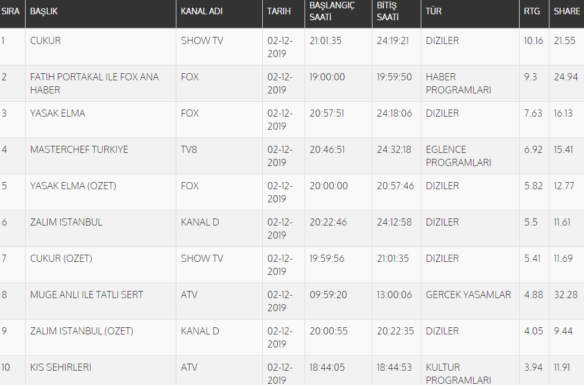Click the ZALIM ISTANBUL (OZET) title

[82, 331]
